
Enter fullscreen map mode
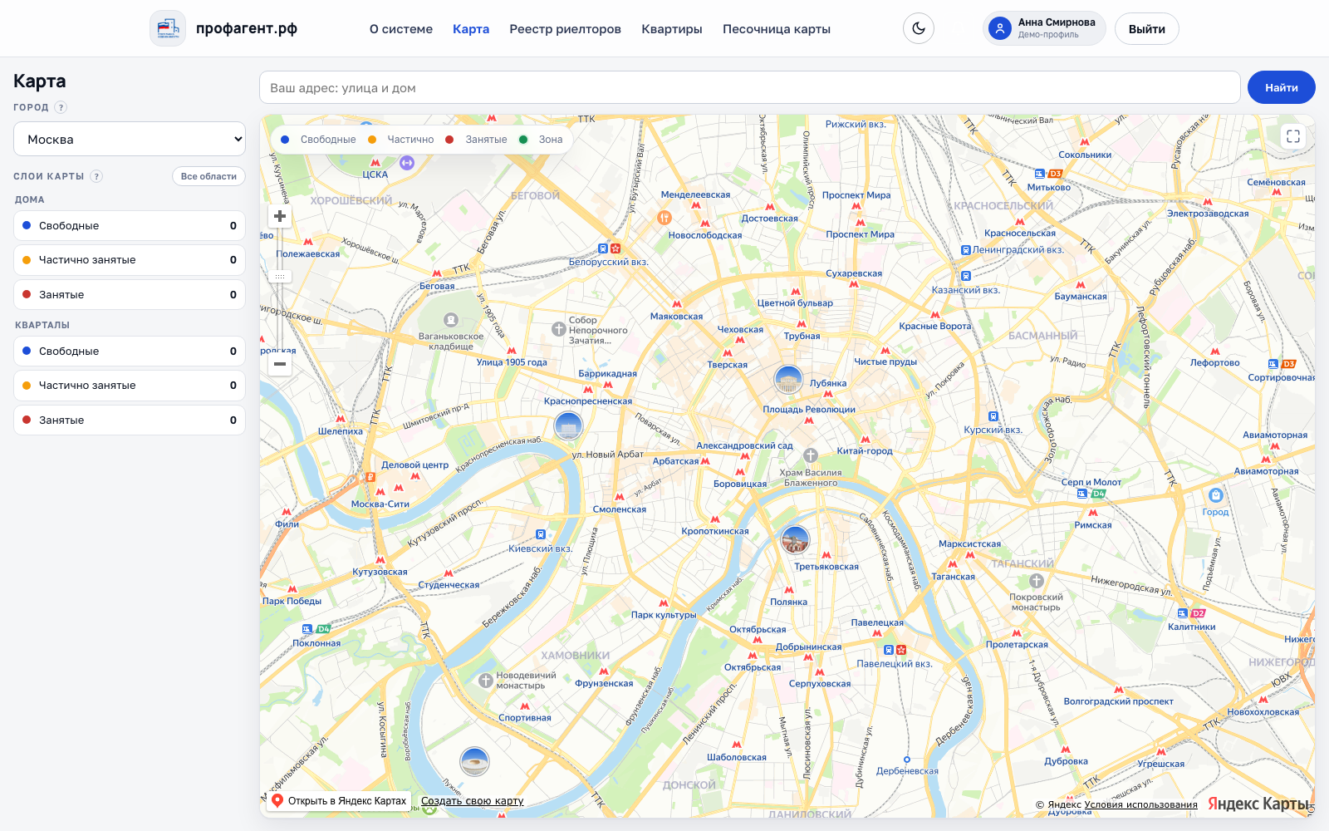(x=1293, y=136)
